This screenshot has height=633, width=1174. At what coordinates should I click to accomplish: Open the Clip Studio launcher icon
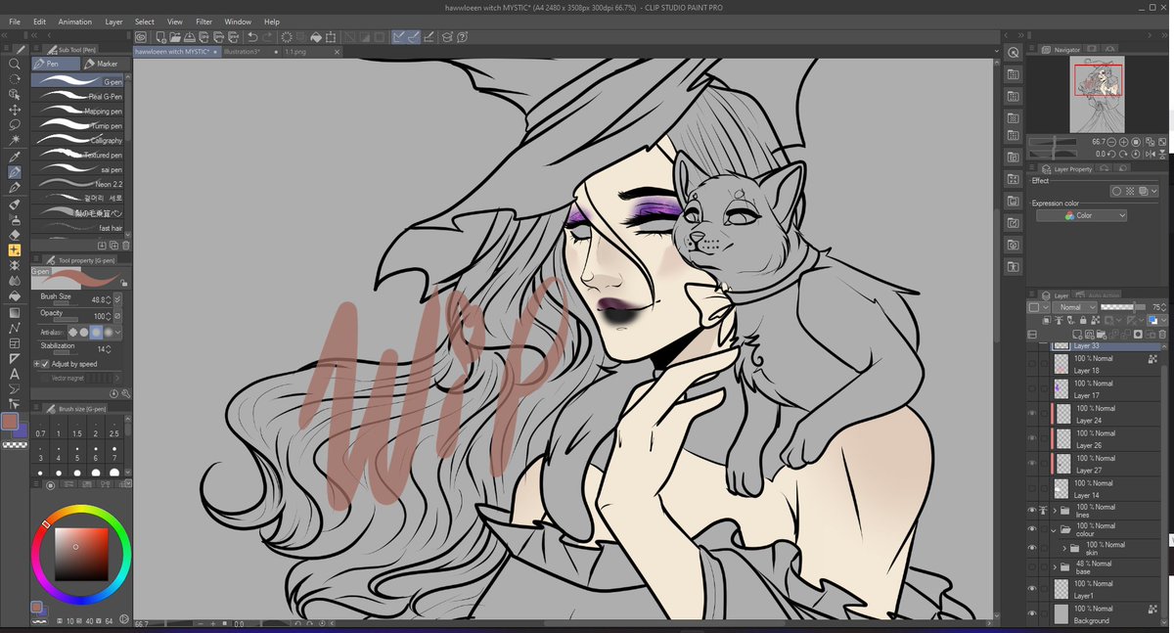tap(141, 37)
